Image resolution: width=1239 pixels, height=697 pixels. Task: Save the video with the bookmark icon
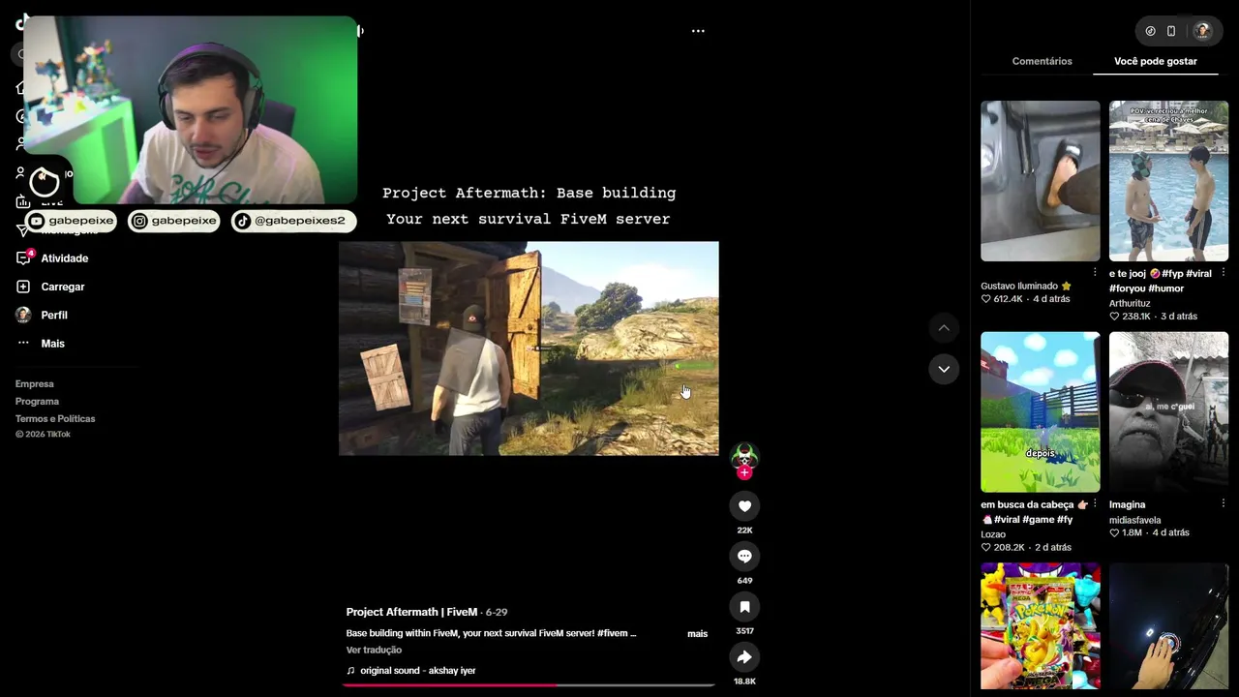744,606
